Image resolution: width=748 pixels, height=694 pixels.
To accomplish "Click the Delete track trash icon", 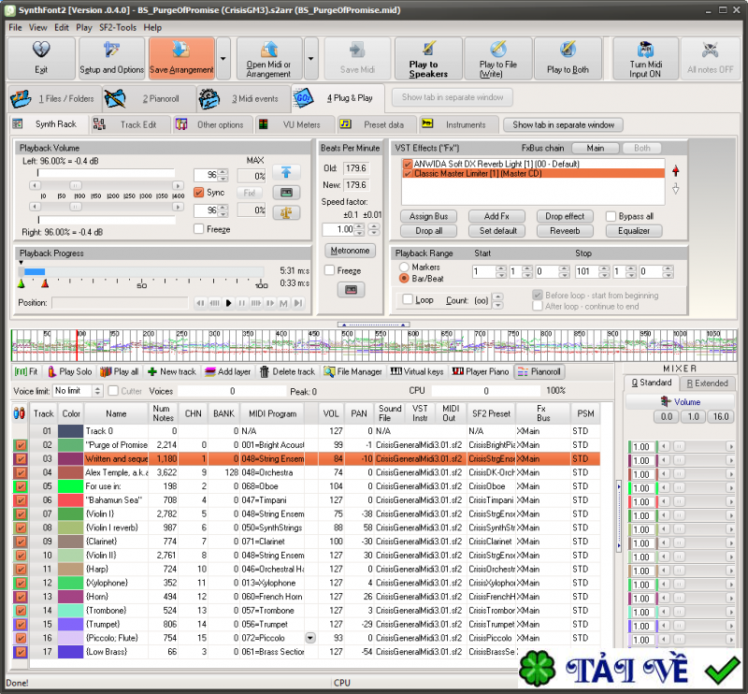I will [265, 371].
